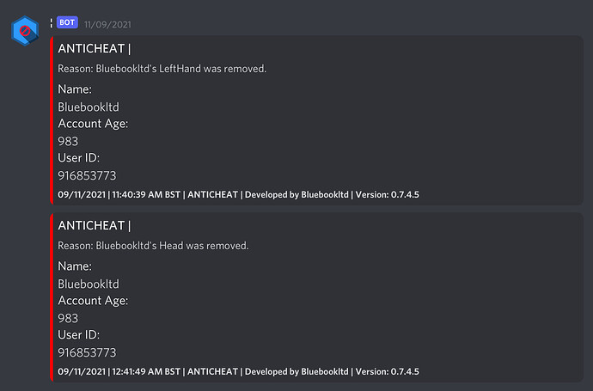Open the bot's blue hexagon avatar
Screen dimensions: 593x391
click(x=25, y=31)
